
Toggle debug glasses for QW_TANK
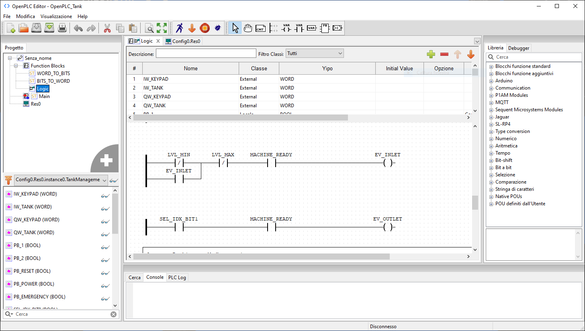pos(105,234)
